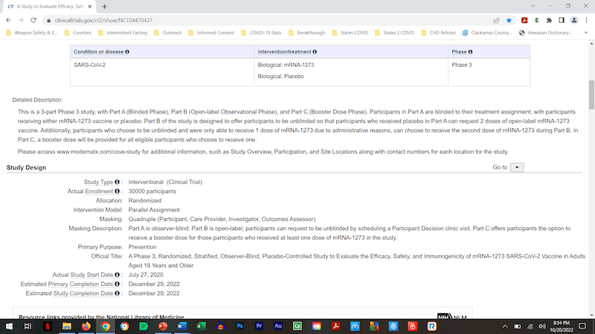Open the Go to dropdown

[517, 168]
